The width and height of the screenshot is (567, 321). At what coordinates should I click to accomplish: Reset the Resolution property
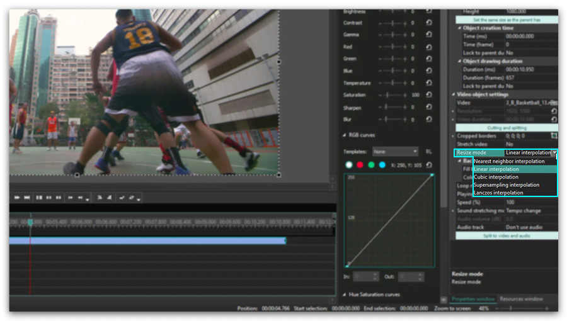coord(554,111)
